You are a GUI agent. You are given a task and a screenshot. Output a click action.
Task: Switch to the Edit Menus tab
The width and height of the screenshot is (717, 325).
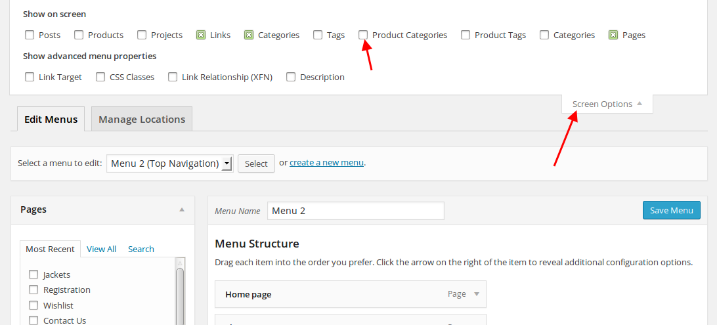coord(51,119)
